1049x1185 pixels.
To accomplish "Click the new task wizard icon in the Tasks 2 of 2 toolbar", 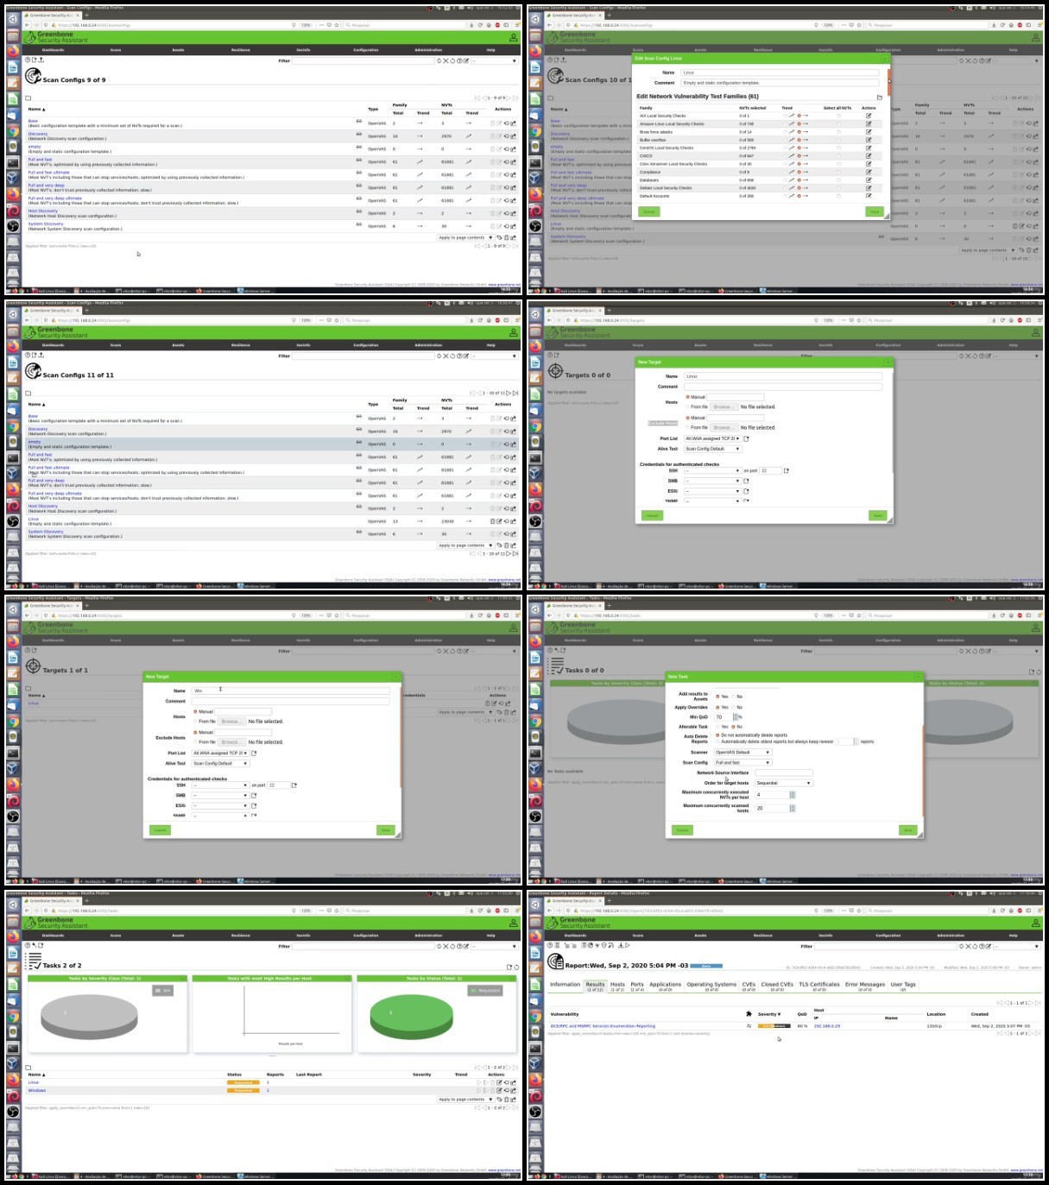I will 34,945.
